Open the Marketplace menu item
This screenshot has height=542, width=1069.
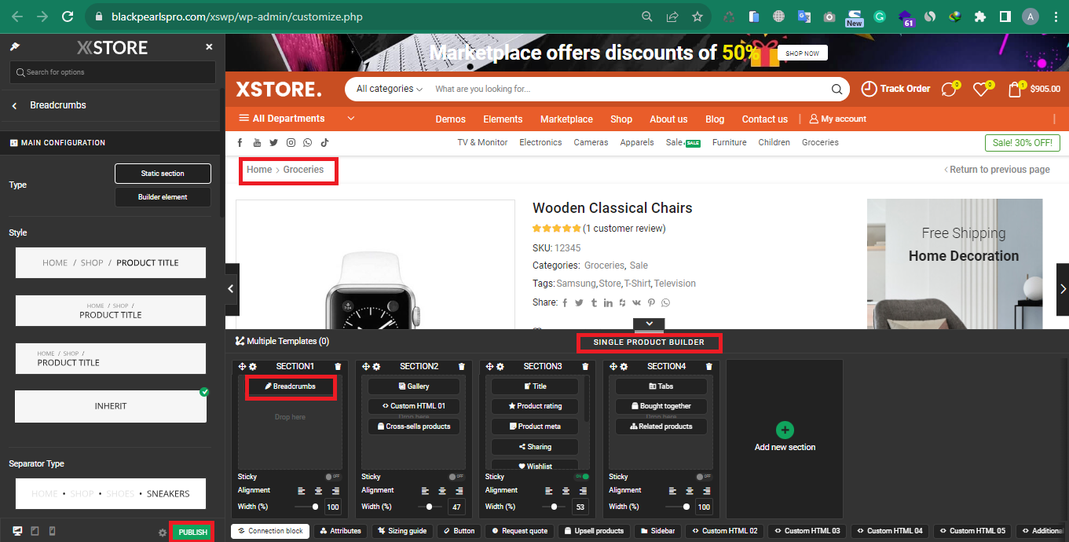point(566,119)
